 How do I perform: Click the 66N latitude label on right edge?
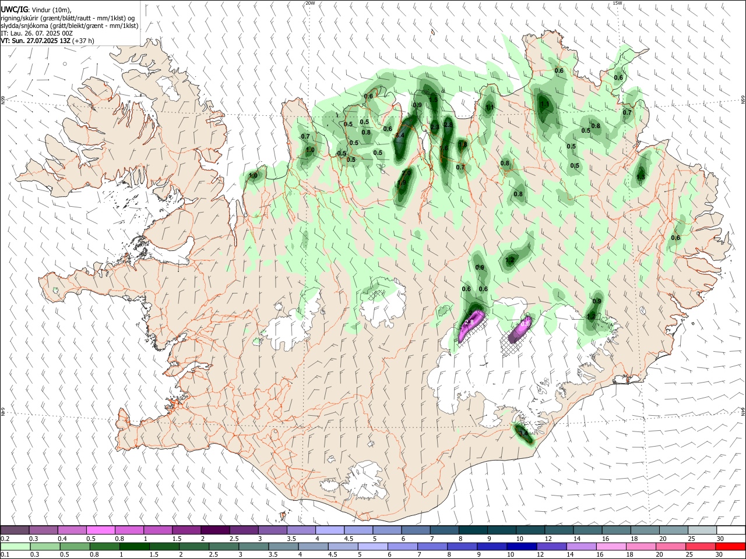tap(743, 100)
